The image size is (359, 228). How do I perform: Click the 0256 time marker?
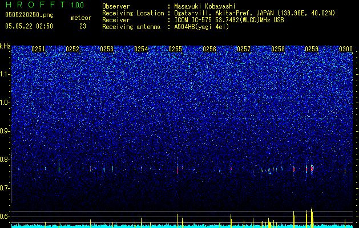tap(209, 49)
